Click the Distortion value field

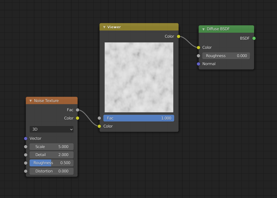[x=51, y=171]
